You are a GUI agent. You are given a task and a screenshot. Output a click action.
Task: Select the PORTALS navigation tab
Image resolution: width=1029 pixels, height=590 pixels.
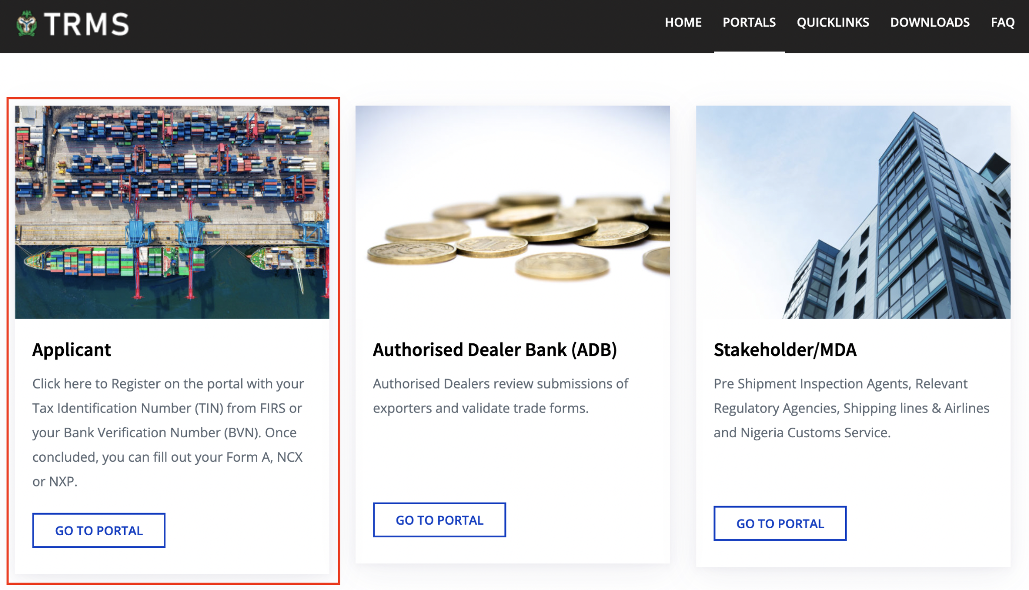749,23
